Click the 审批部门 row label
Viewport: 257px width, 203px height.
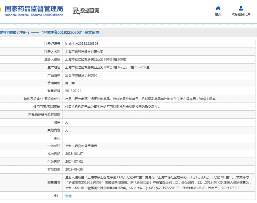pyautogui.click(x=54, y=146)
